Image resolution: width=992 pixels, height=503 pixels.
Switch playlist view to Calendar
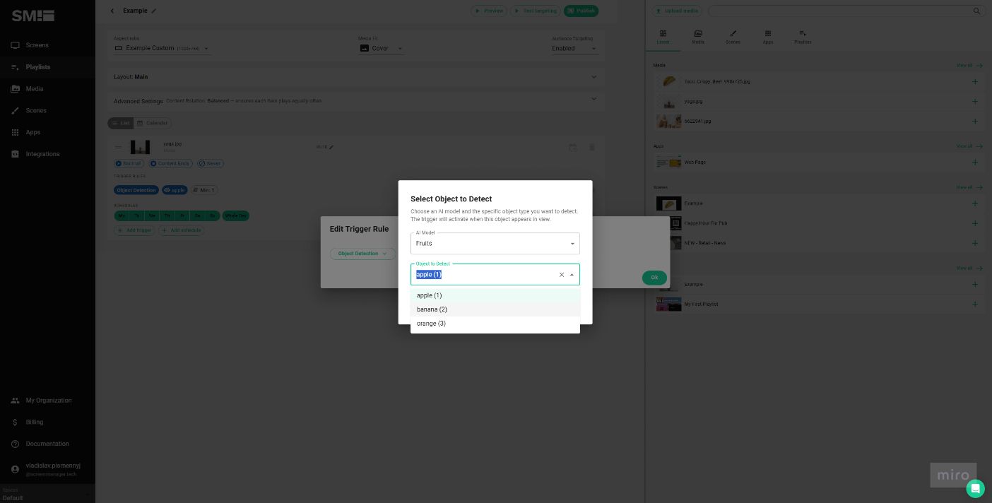pos(154,123)
